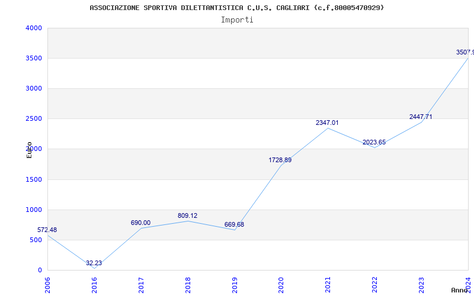474x296 pixels.
Task: Select the 4000 y-axis tick label
Action: pyautogui.click(x=34, y=28)
